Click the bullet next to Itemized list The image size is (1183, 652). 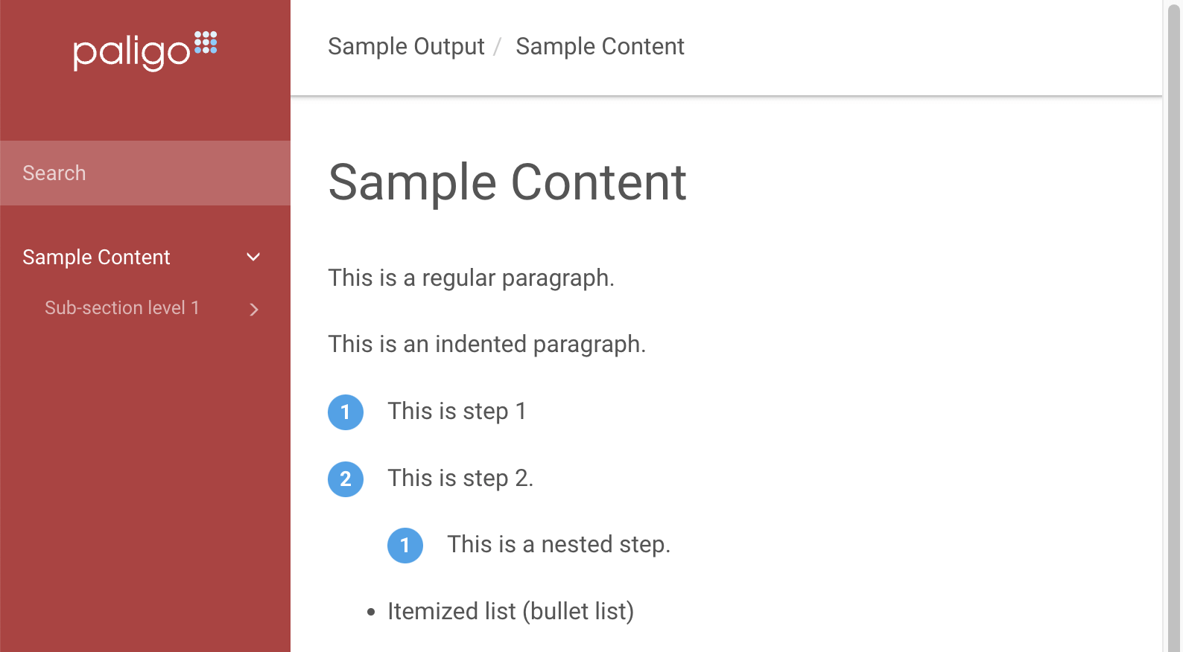click(x=371, y=611)
